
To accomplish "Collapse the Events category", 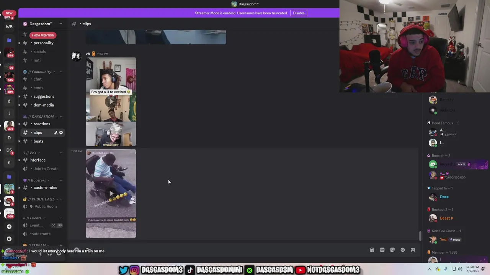I will click(x=34, y=218).
